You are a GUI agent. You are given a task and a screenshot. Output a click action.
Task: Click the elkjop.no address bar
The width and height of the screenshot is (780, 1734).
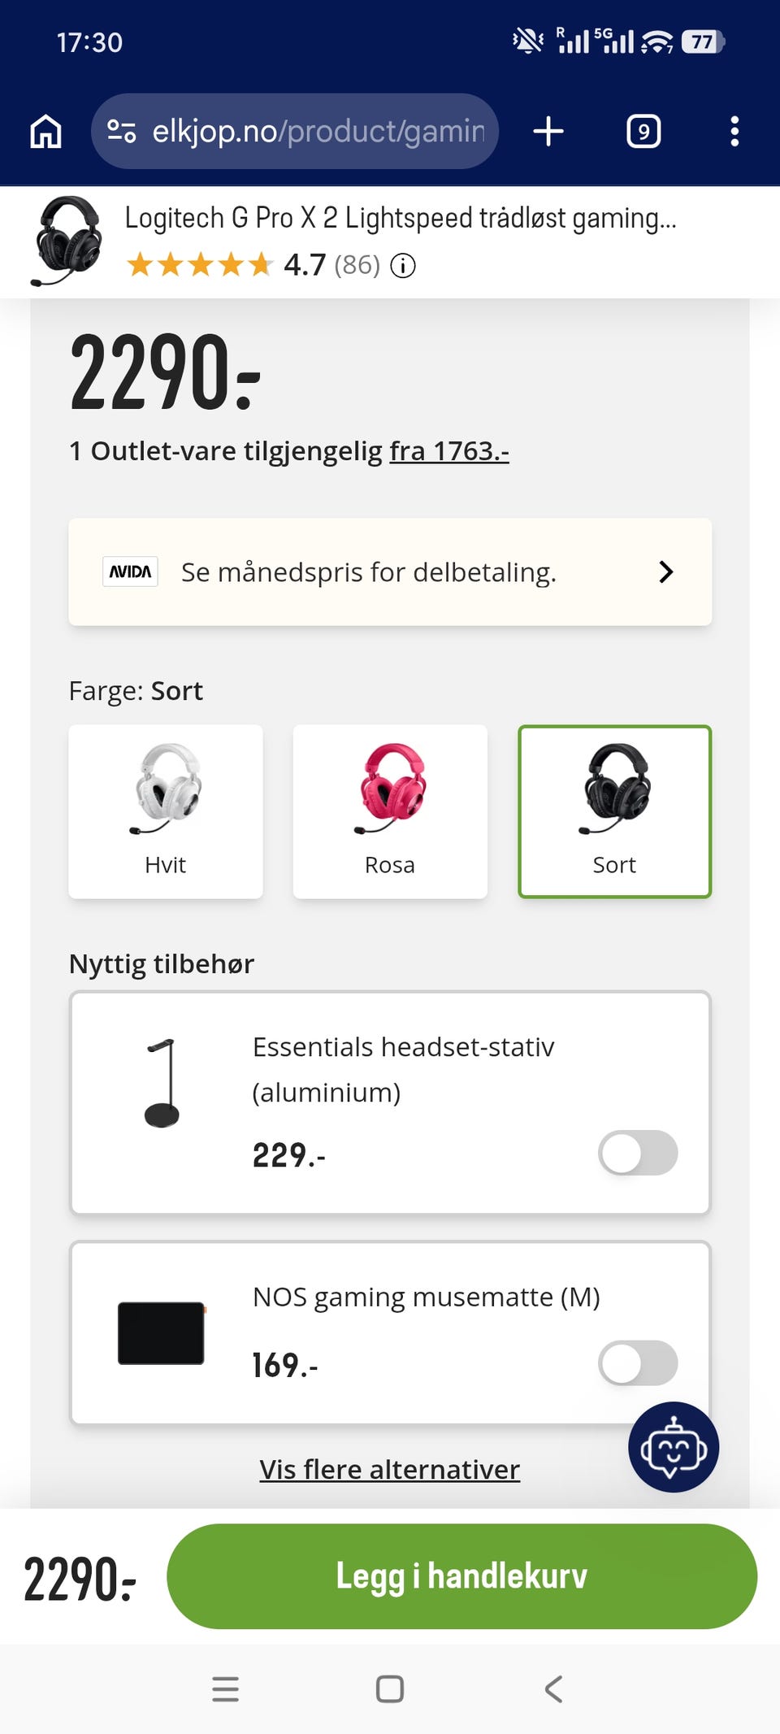coord(294,131)
